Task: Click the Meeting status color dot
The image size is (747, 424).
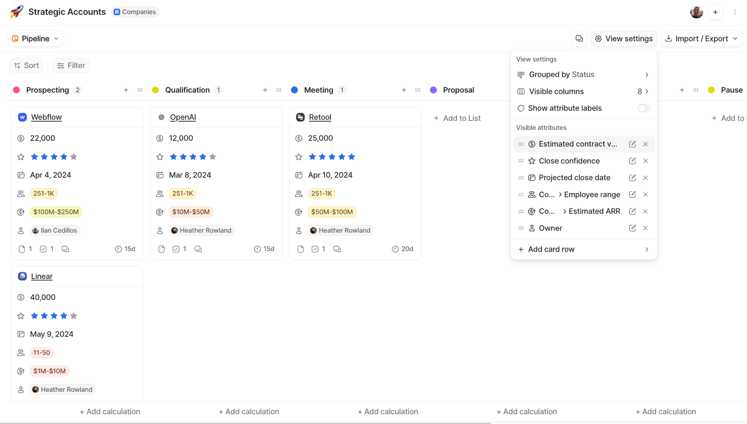Action: (x=294, y=90)
